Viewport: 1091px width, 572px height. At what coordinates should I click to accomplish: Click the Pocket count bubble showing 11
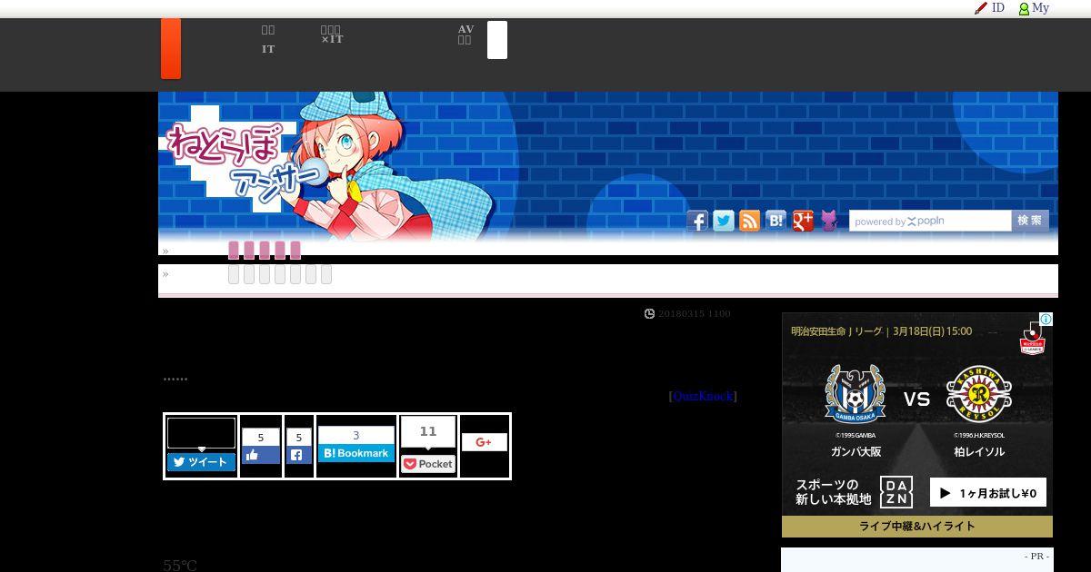(x=428, y=432)
